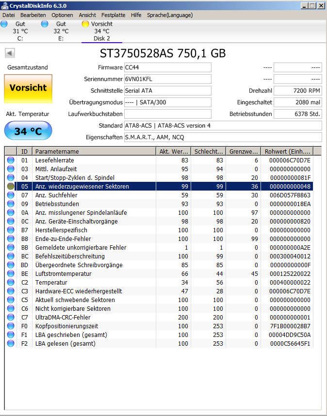Viewport: 327px width, 416px height.
Task: Click status orb of Start/Stopp-Zyklen row
Action: [x=11, y=177]
